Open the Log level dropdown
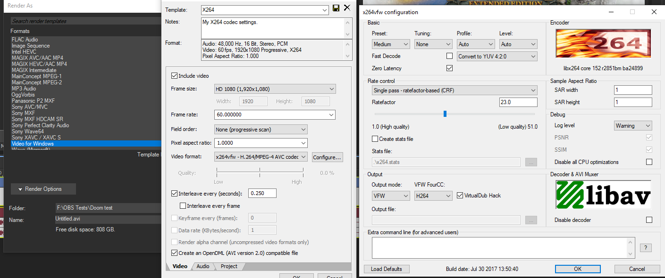The width and height of the screenshot is (665, 278). coord(633,126)
